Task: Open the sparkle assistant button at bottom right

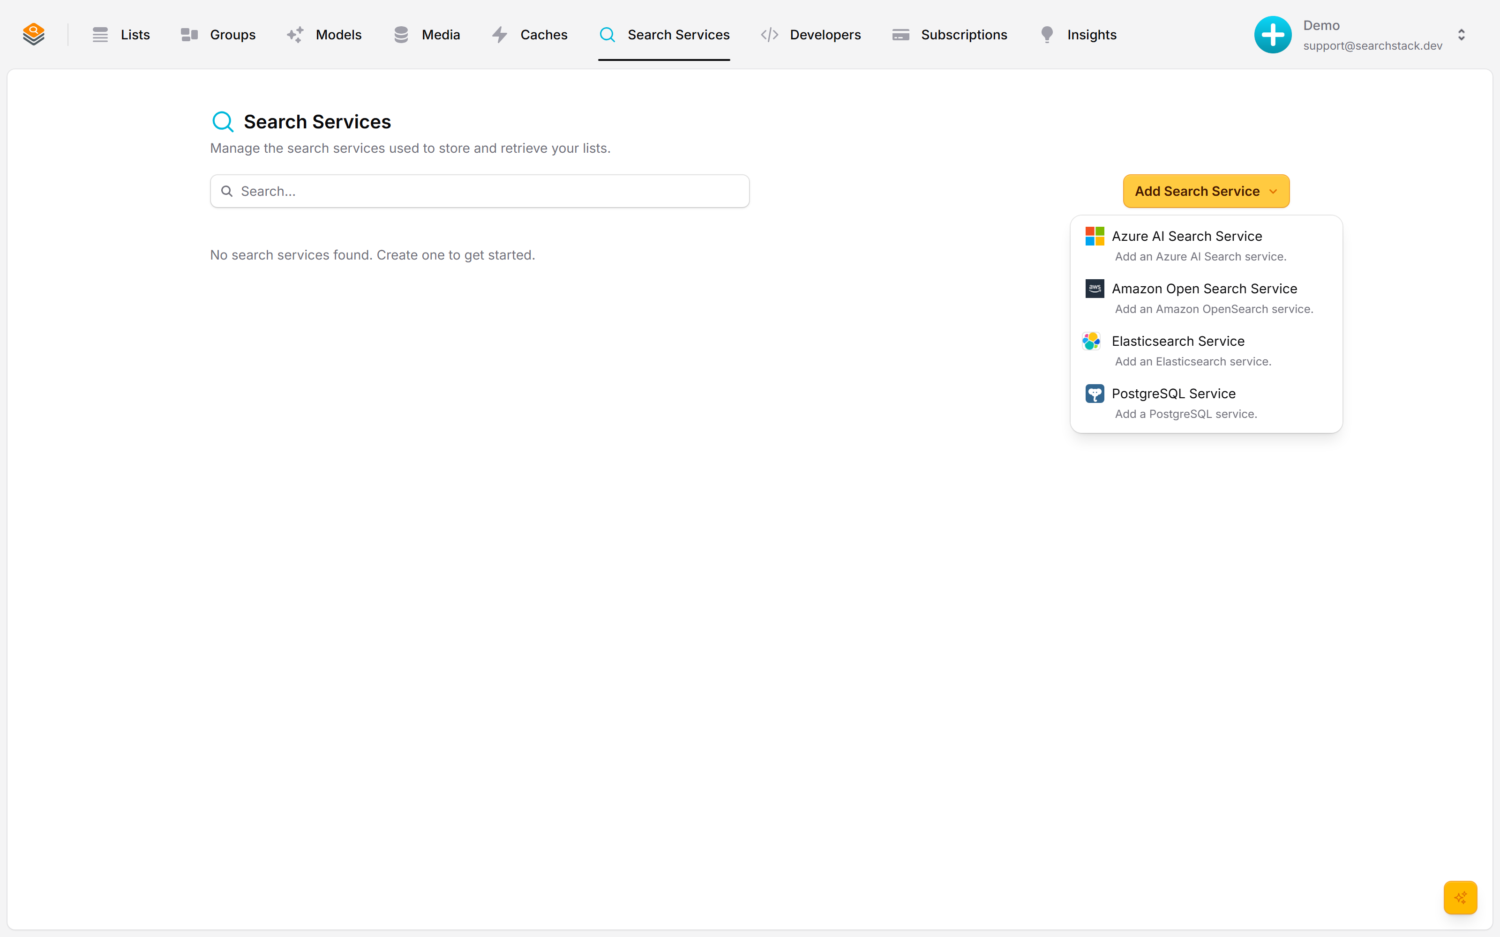Action: click(x=1460, y=897)
